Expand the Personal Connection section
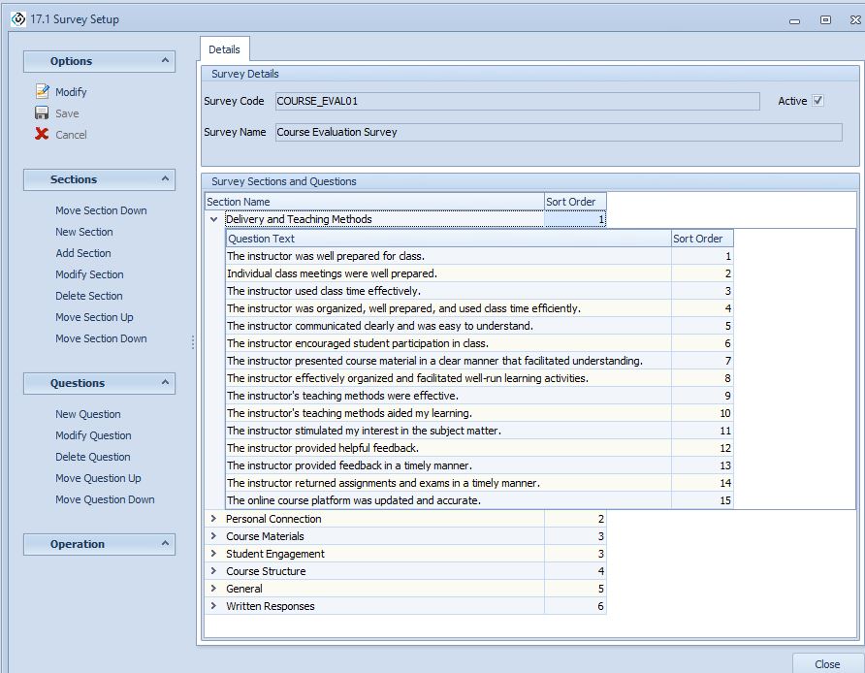 click(x=214, y=519)
